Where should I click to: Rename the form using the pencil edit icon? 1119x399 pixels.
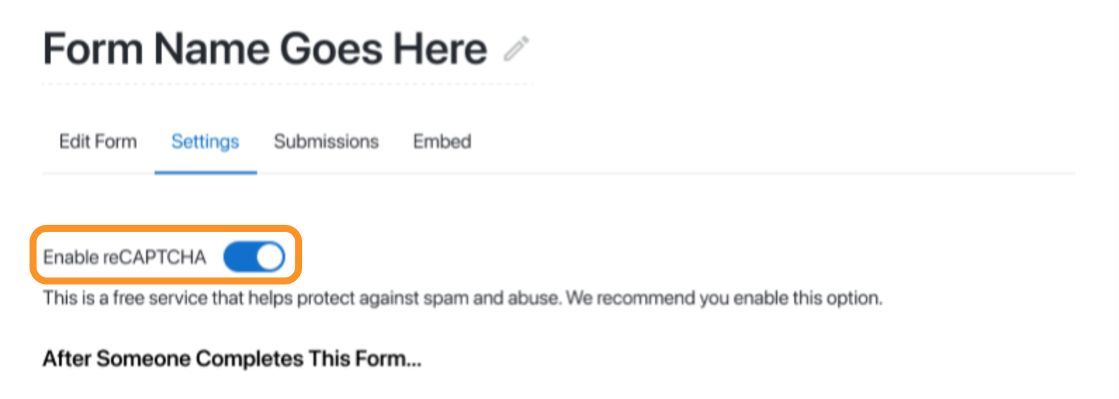(517, 48)
